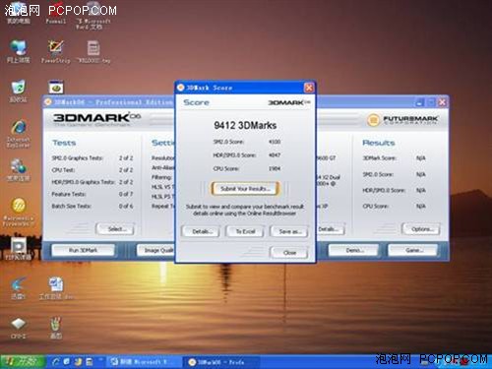492x369 pixels.
Task: Open the Windows Start button
Action: pos(23,362)
